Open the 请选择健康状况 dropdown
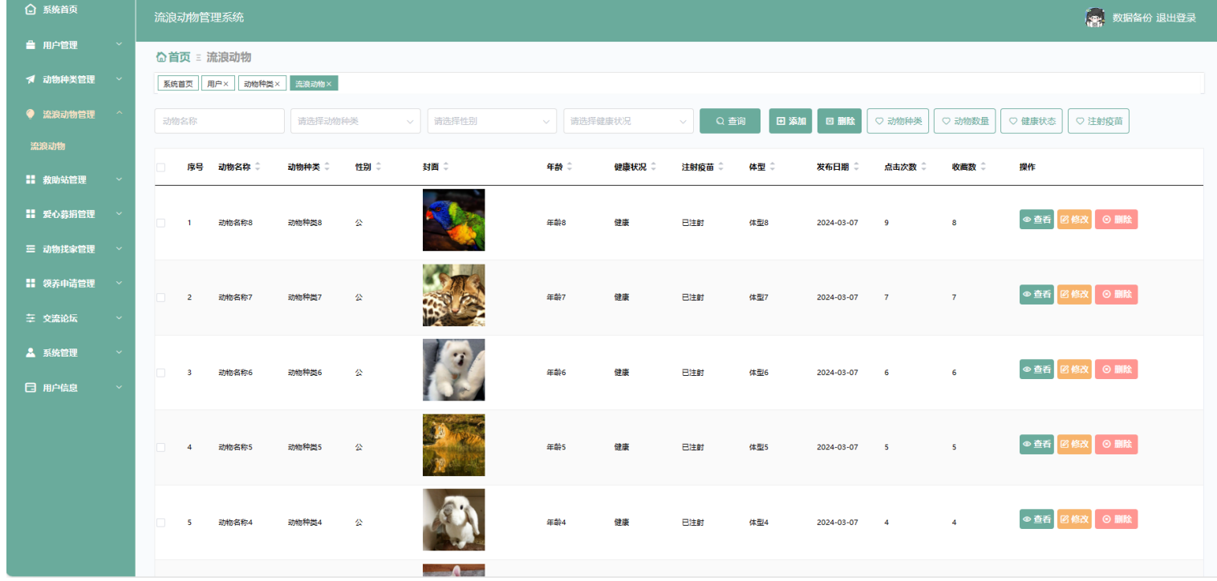 pos(628,121)
